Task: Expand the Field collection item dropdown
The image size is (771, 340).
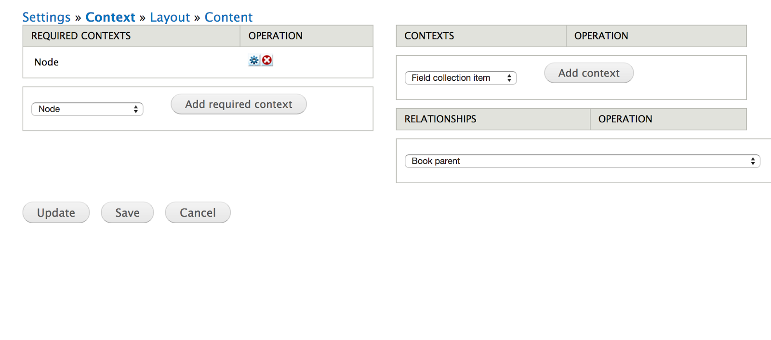Action: pos(461,78)
